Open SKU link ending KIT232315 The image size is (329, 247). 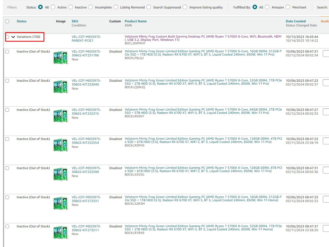pos(86,112)
